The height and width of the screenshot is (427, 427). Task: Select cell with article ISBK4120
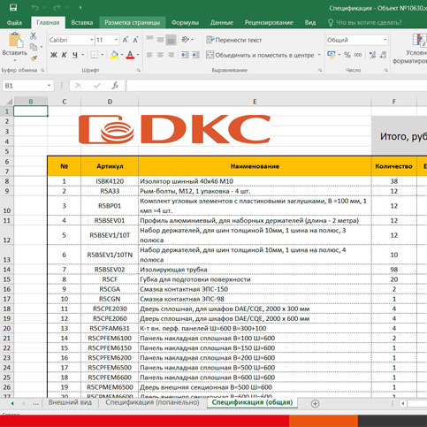click(x=110, y=181)
